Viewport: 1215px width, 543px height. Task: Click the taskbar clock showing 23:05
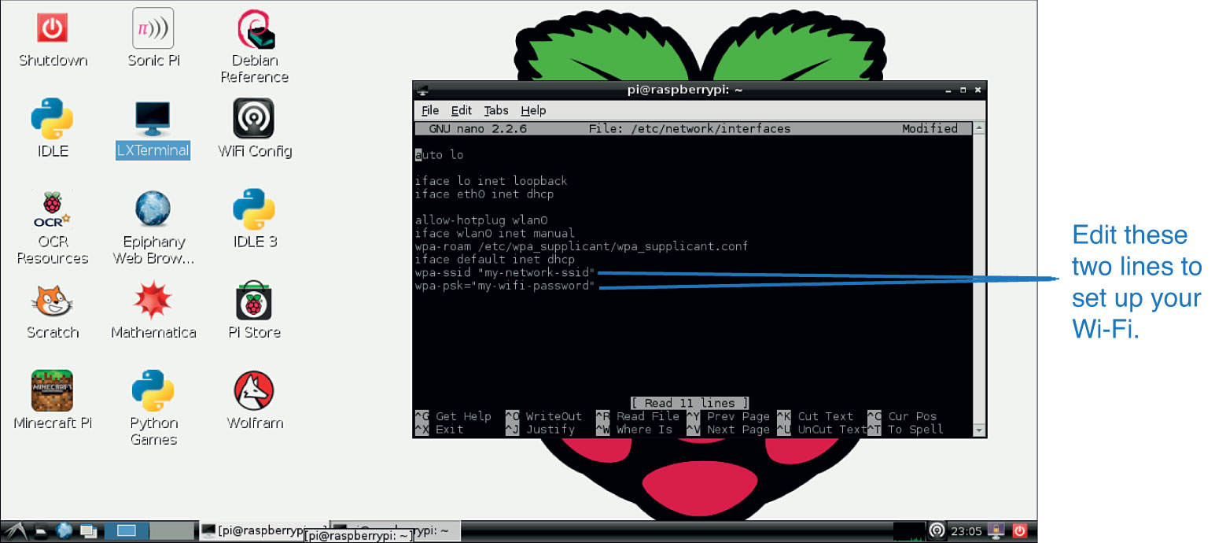click(966, 531)
